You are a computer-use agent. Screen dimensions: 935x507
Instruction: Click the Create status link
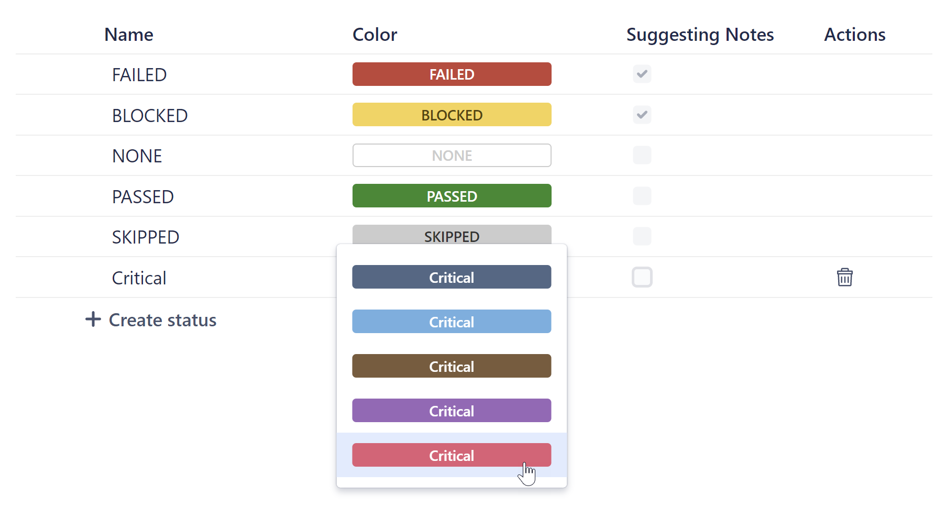[x=162, y=319]
